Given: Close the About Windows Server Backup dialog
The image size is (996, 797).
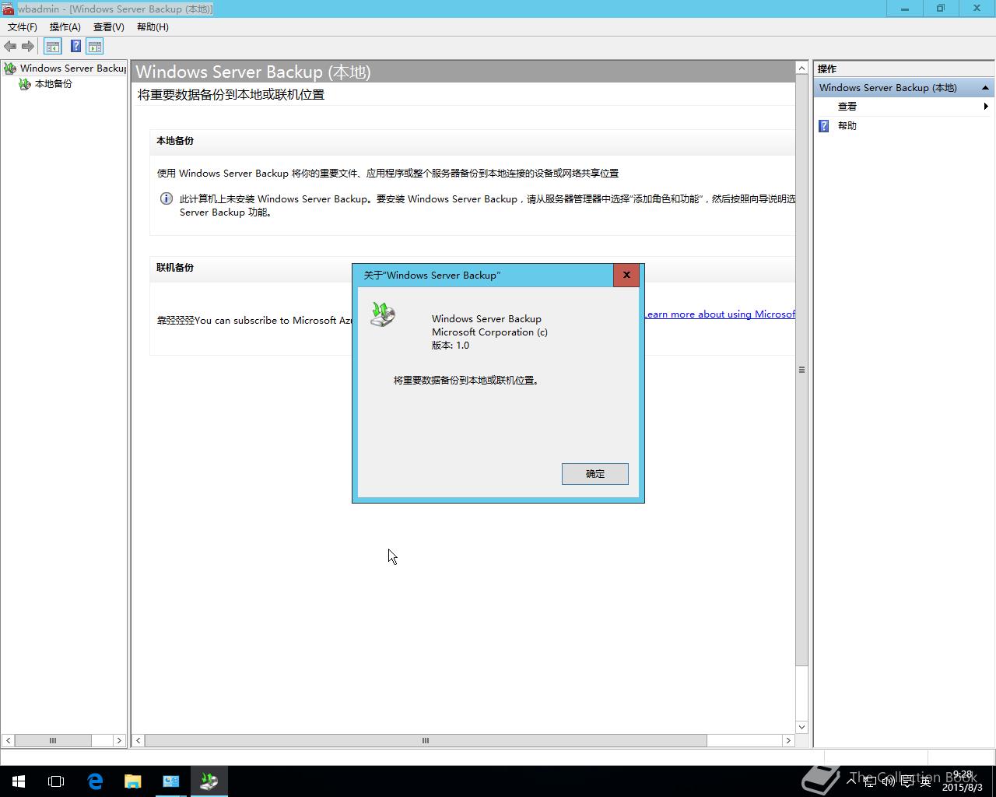Looking at the screenshot, I should (626, 275).
